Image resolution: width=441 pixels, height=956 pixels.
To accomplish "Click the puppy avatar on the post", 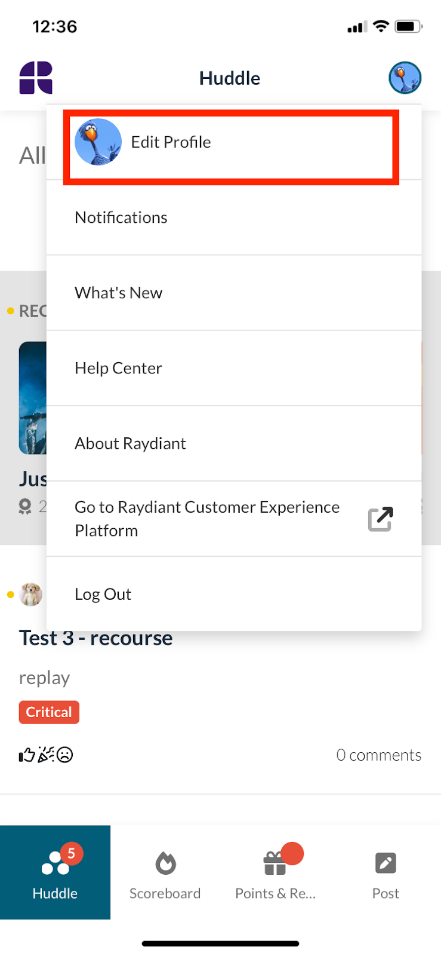I will point(31,595).
